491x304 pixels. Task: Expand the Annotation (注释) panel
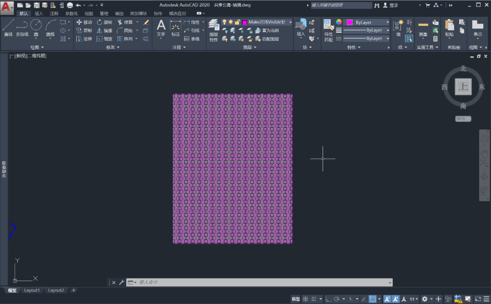pyautogui.click(x=179, y=47)
